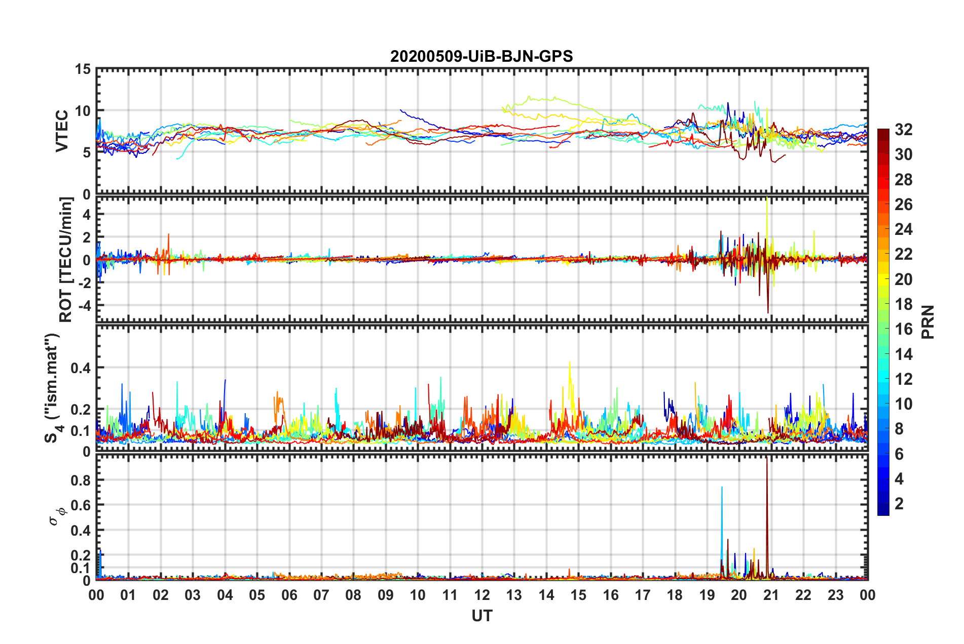Click the 32 tick label on the colorbar

(904, 130)
